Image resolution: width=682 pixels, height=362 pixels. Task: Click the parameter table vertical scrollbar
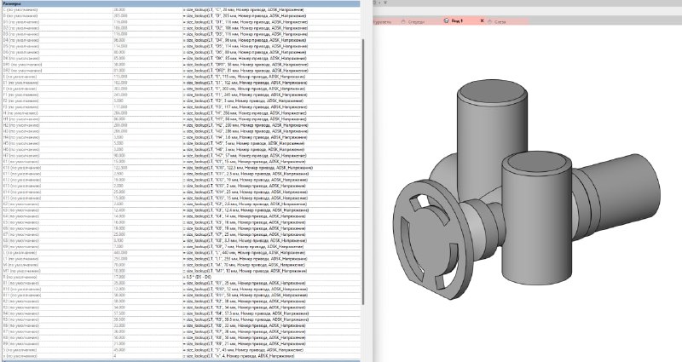point(363,172)
